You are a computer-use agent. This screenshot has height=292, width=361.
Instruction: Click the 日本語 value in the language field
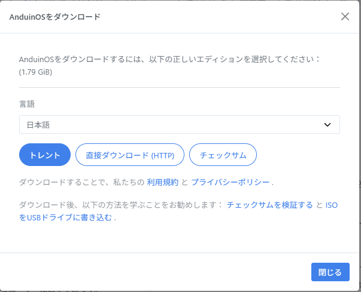click(38, 124)
